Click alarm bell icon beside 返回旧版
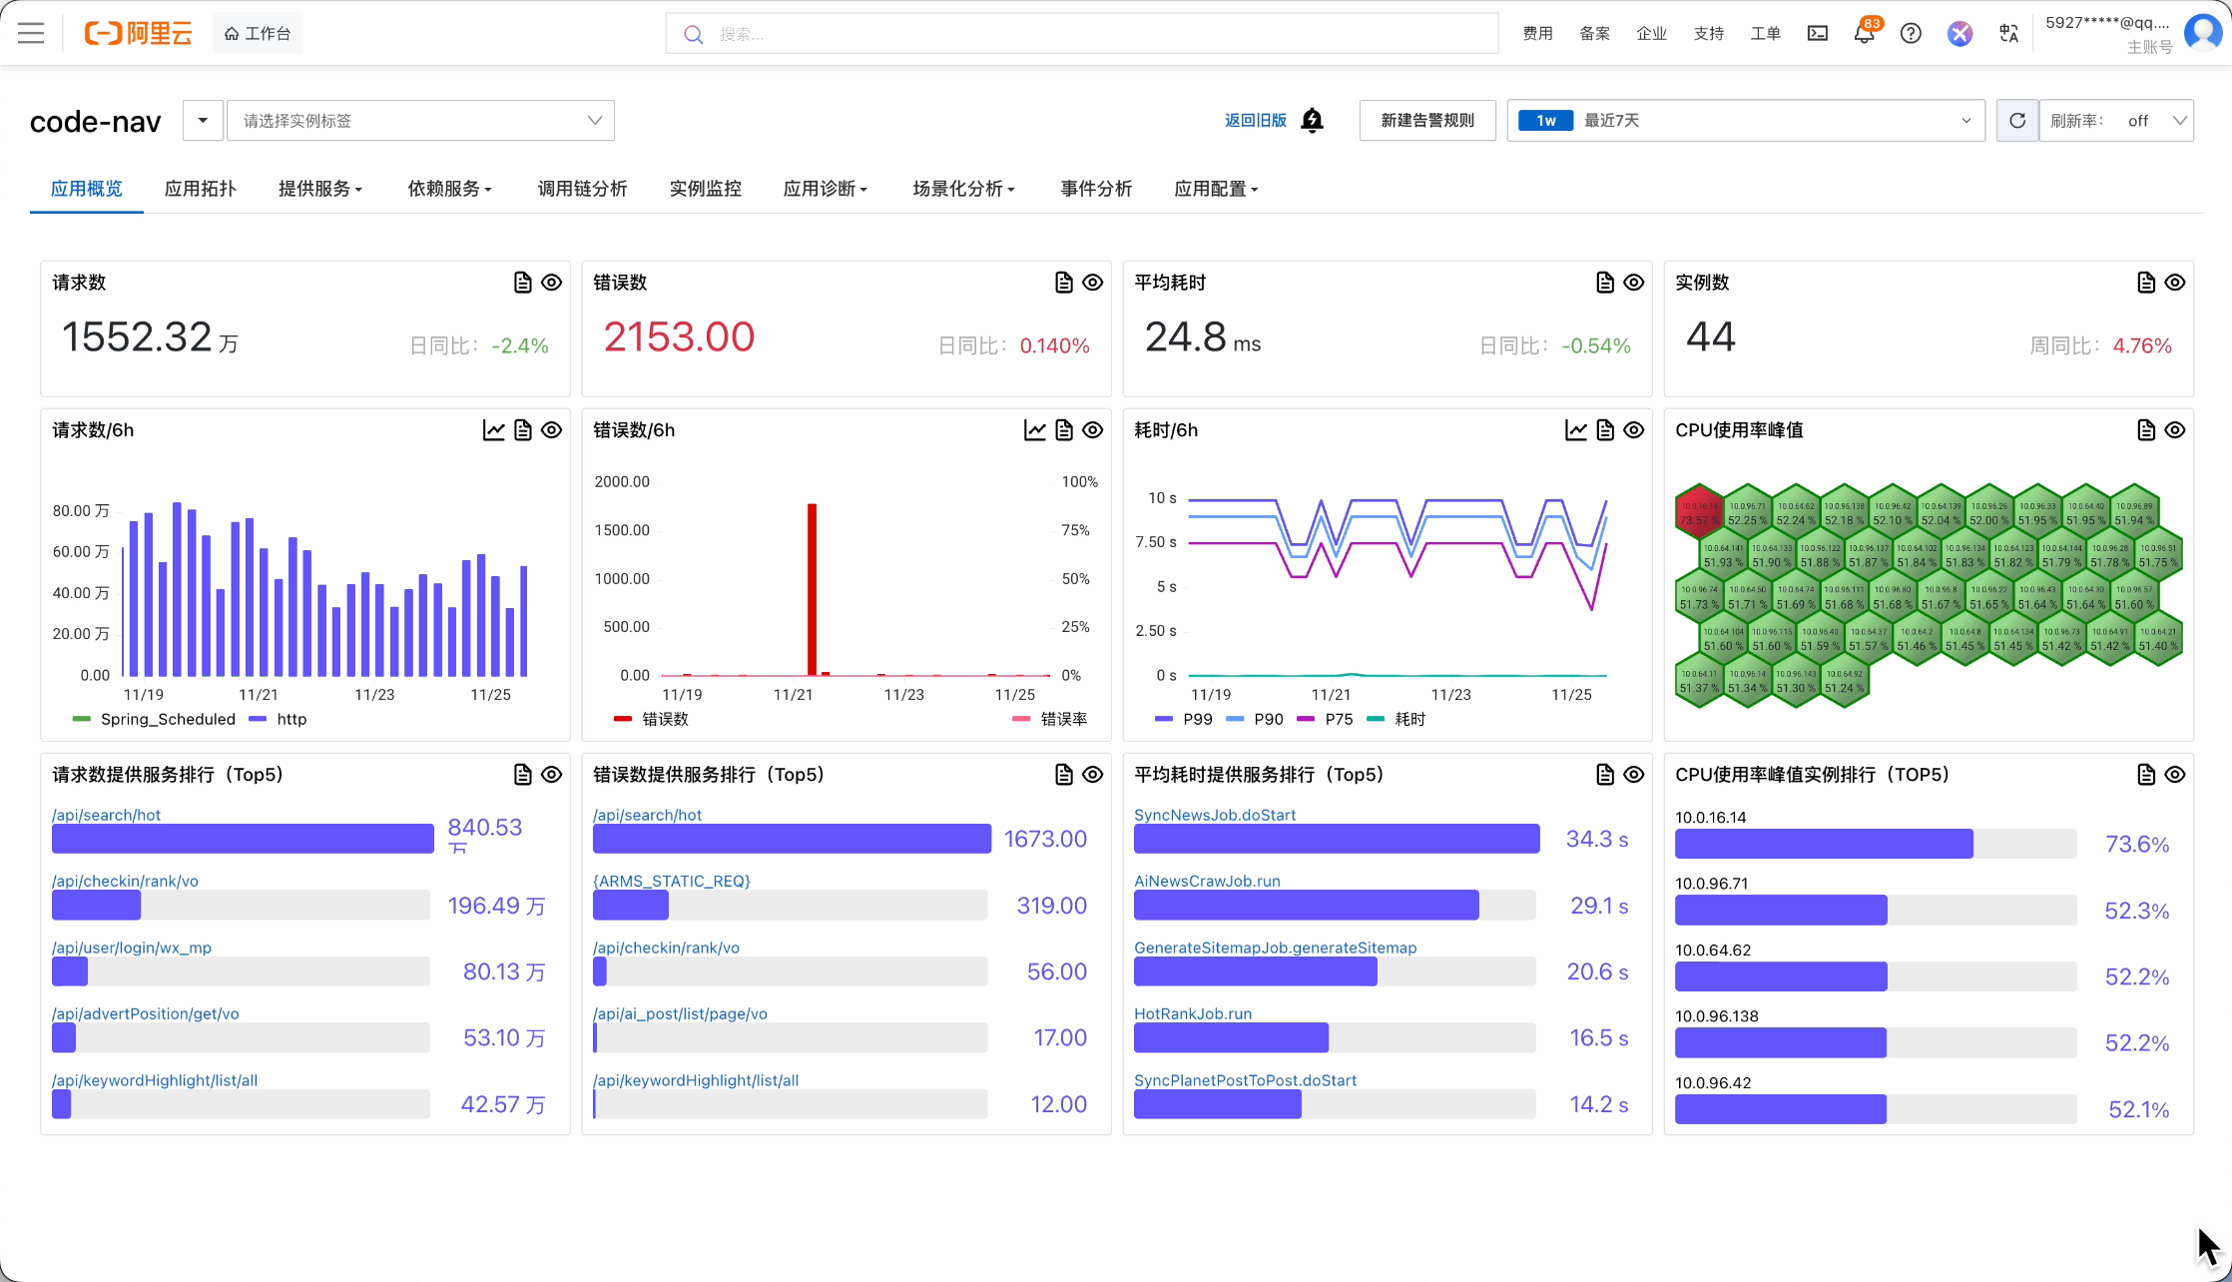The height and width of the screenshot is (1282, 2232). [x=1312, y=120]
